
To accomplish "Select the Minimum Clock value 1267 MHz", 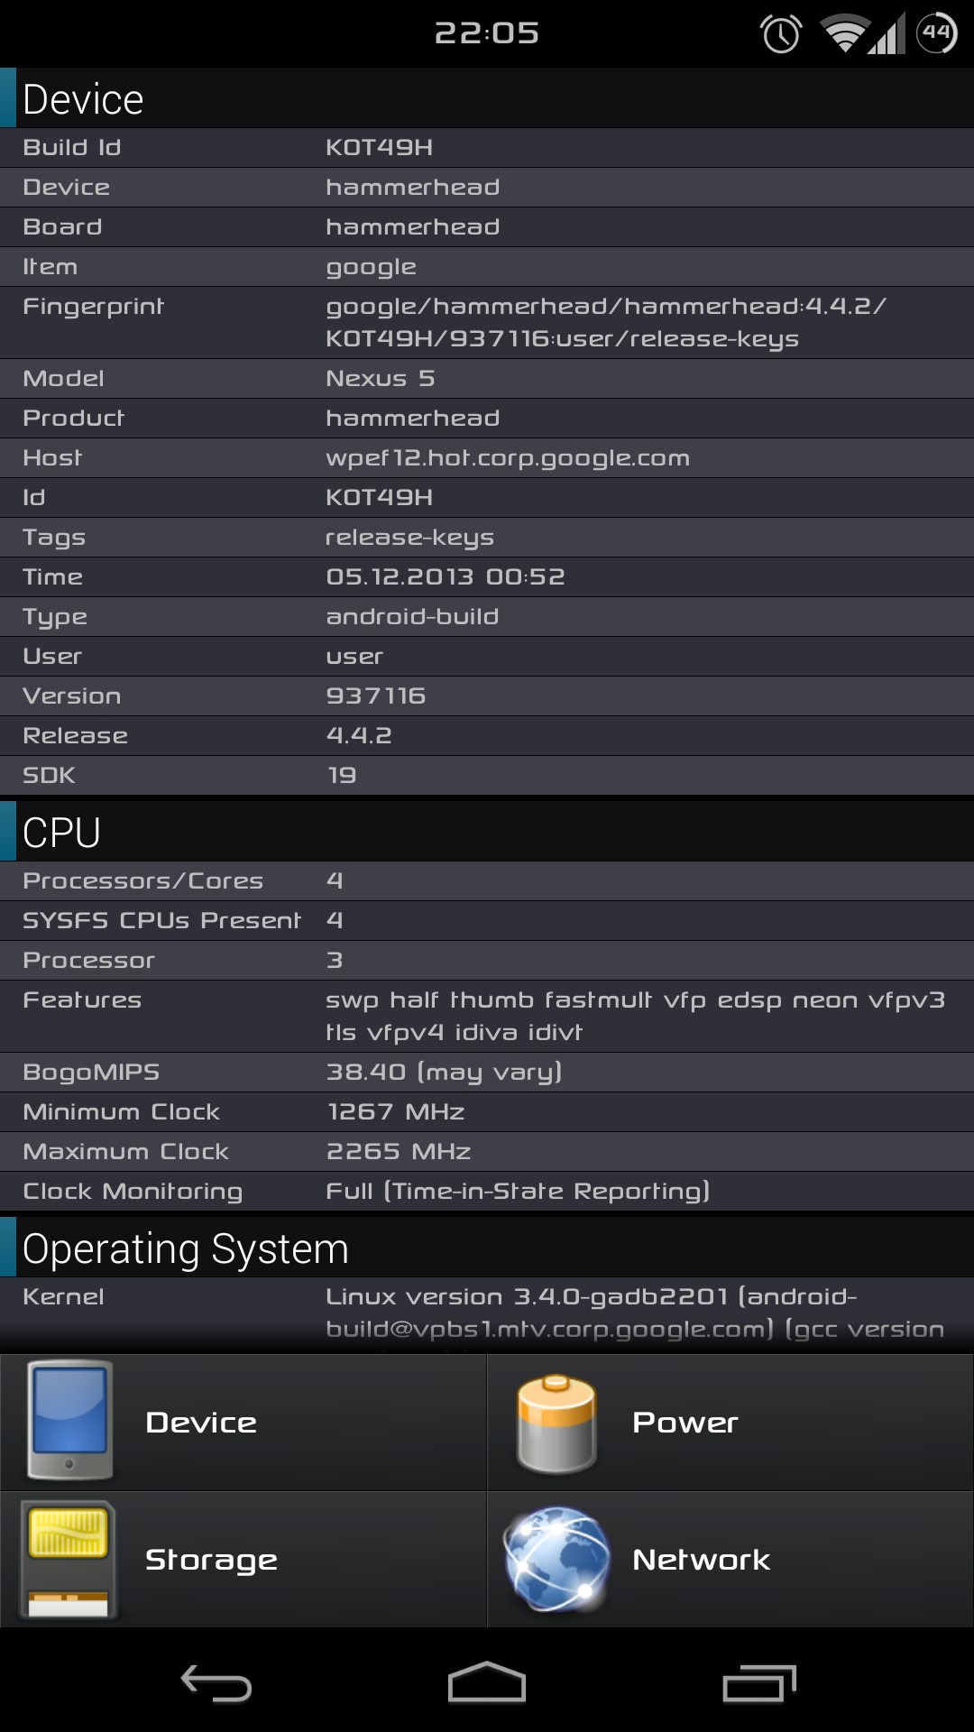I will click(396, 1111).
